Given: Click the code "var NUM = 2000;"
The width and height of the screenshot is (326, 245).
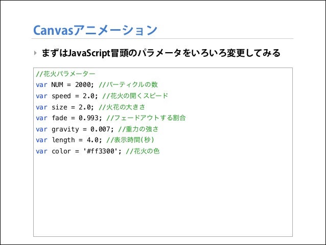Looking at the screenshot, I should [65, 85].
